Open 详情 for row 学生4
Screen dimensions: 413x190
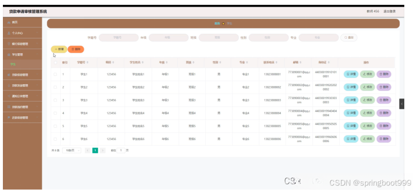[x=351, y=113]
